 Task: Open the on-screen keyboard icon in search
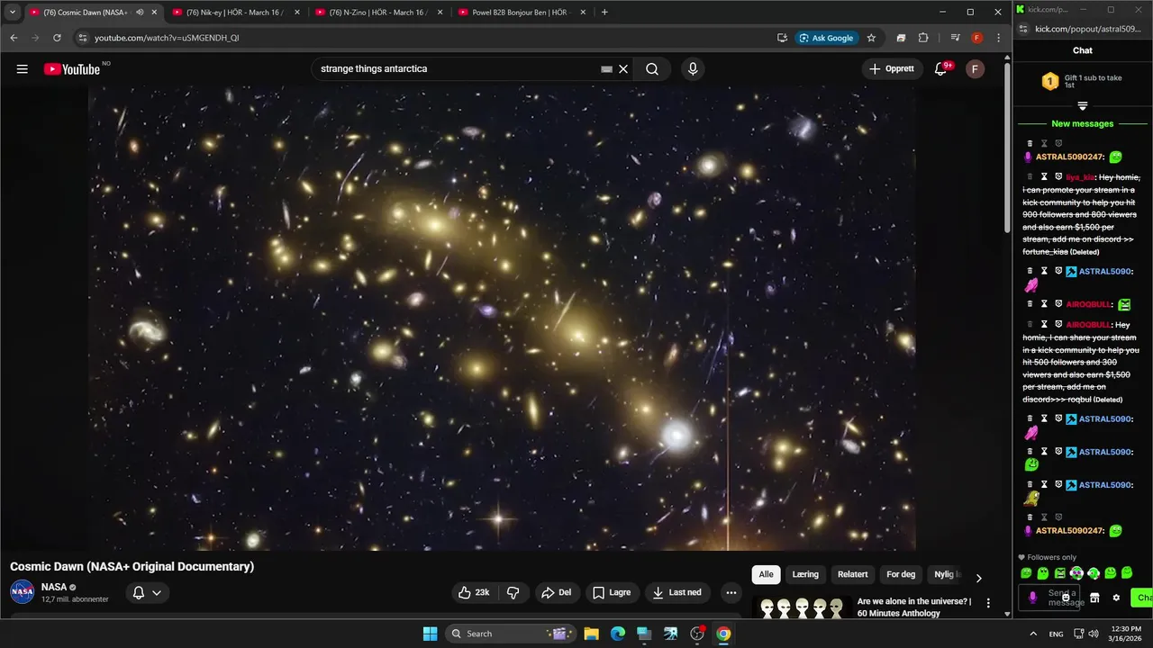[606, 69]
